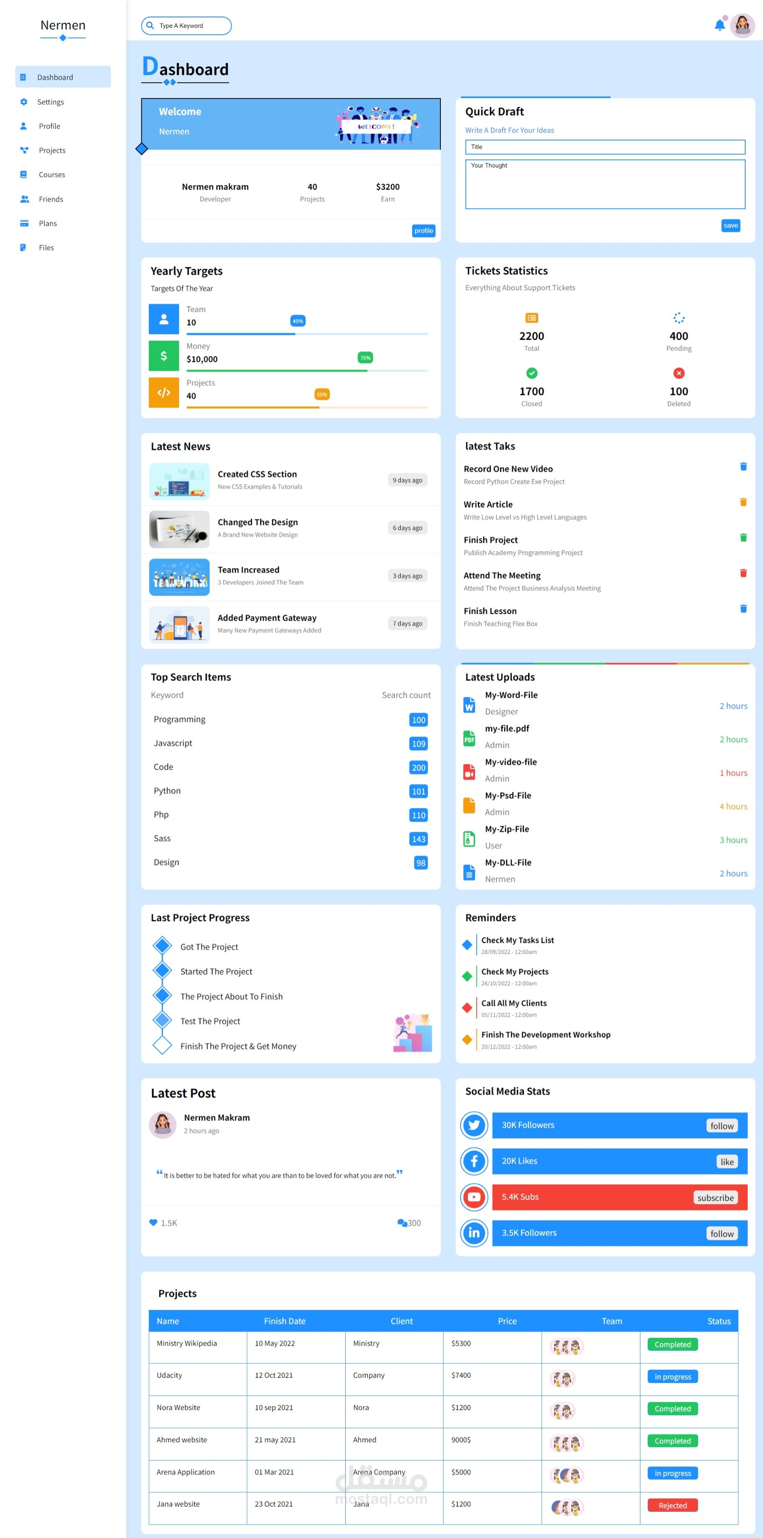The width and height of the screenshot is (763, 1538).
Task: Open the user avatar in header
Action: (742, 26)
